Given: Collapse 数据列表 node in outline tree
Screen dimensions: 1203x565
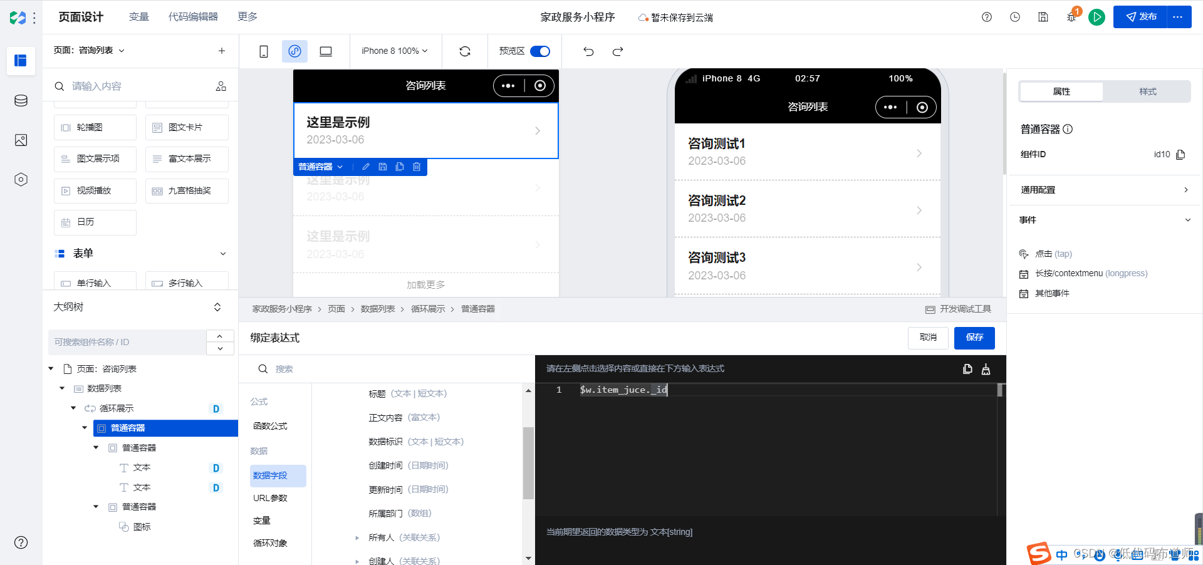Looking at the screenshot, I should coord(62,388).
